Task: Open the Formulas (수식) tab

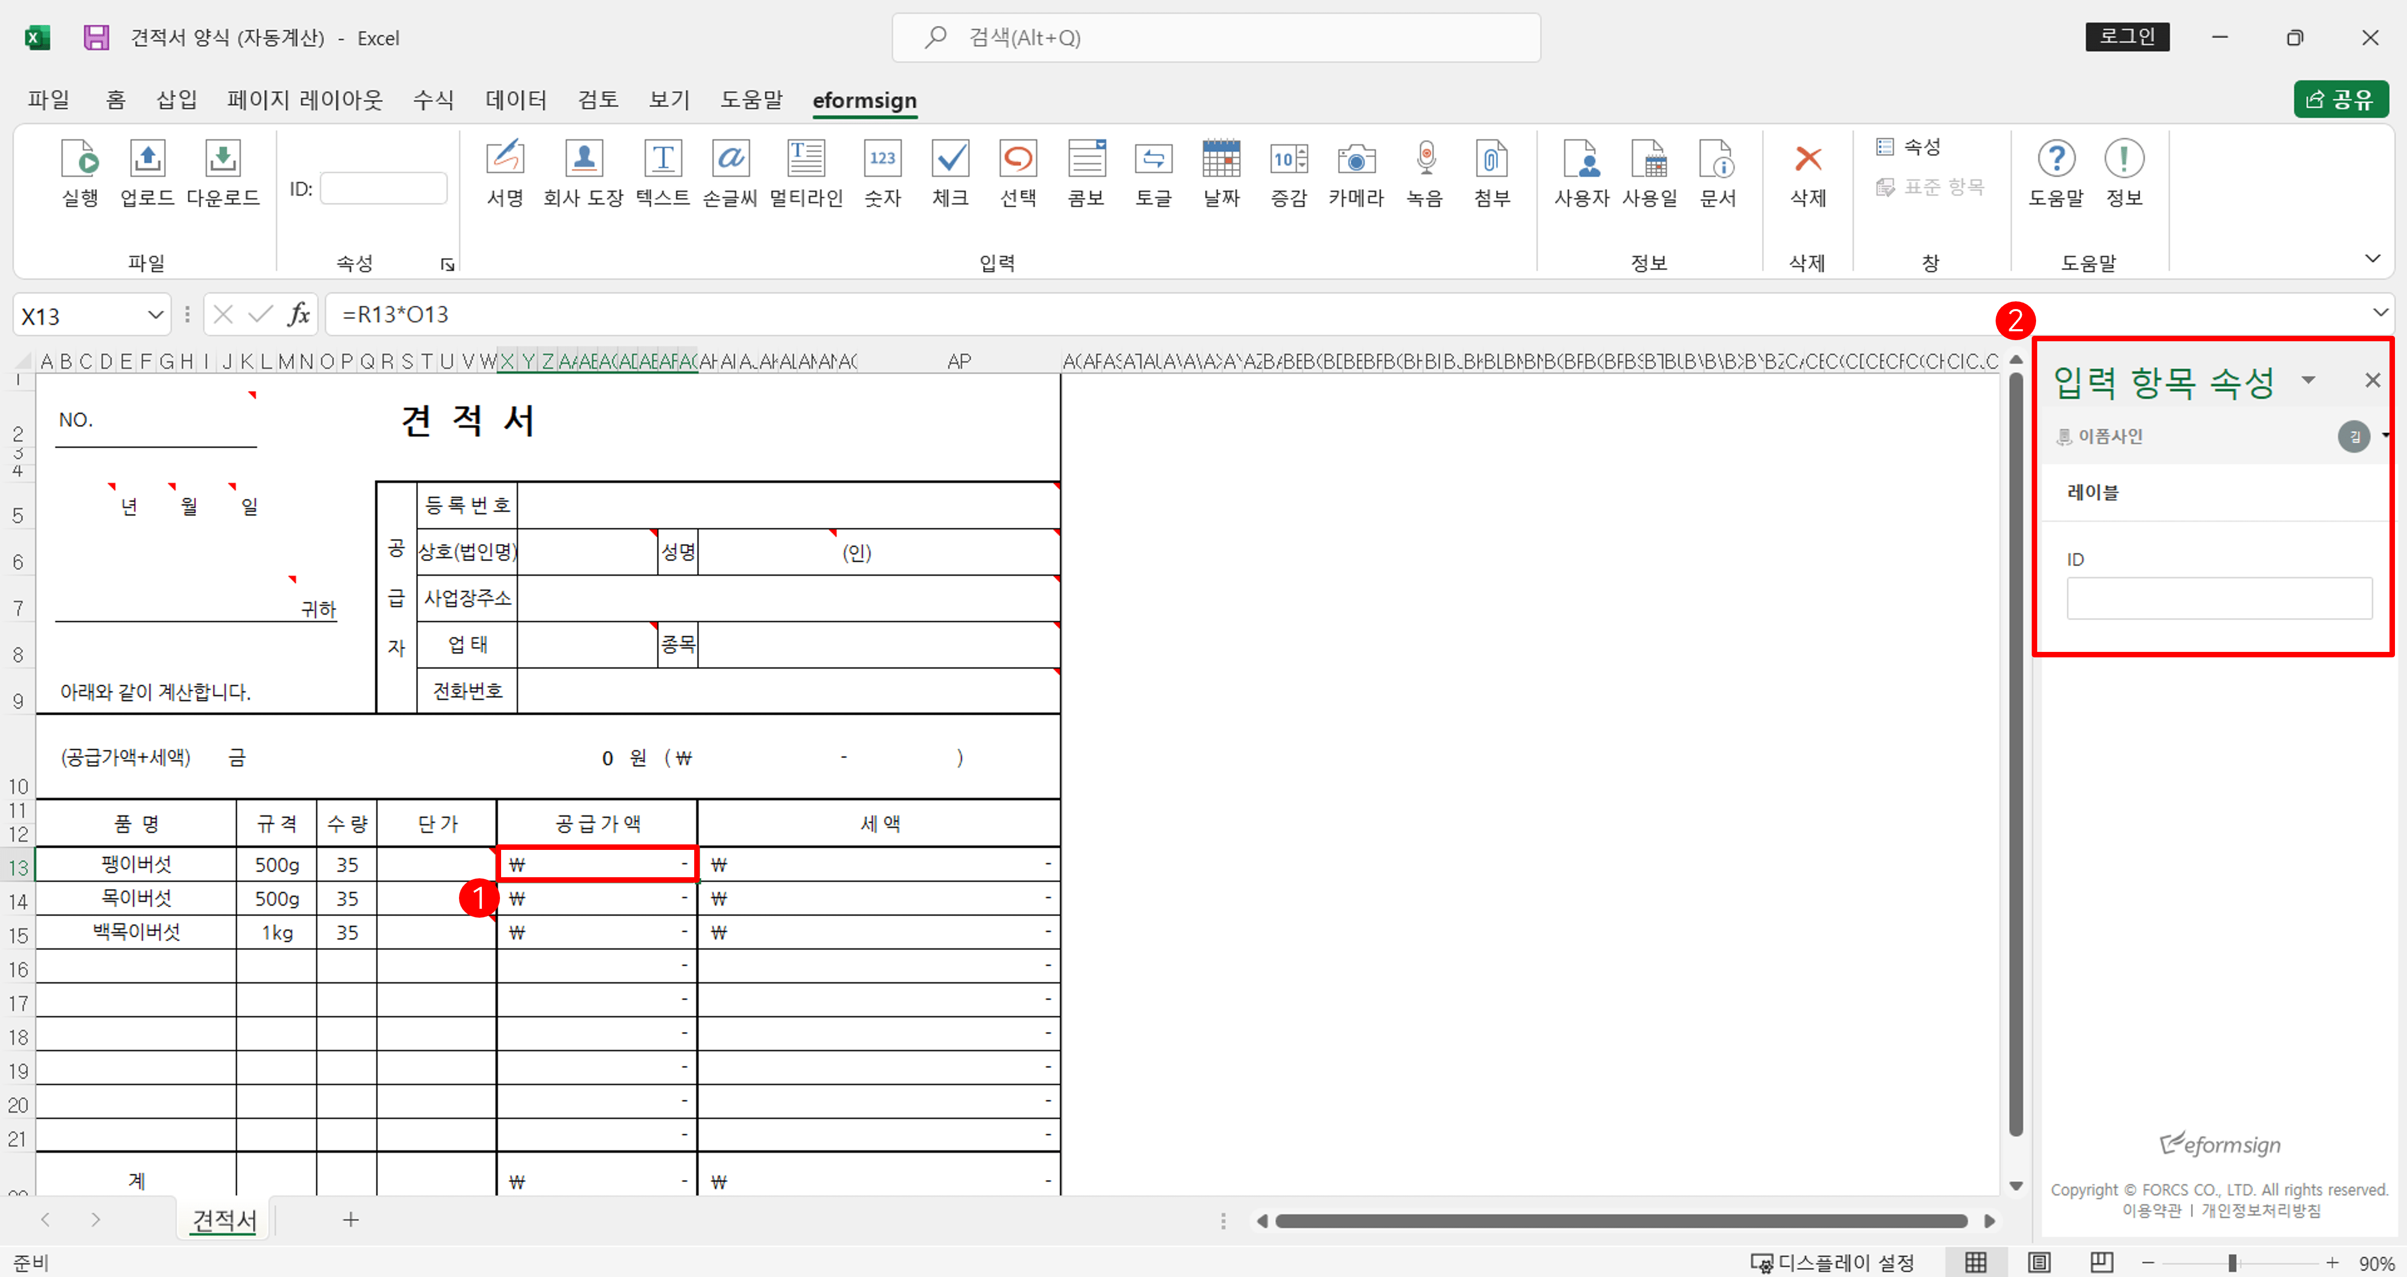Action: 434,99
